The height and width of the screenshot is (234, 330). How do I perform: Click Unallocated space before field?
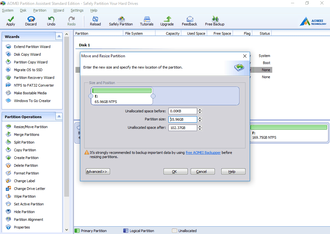coord(183,111)
